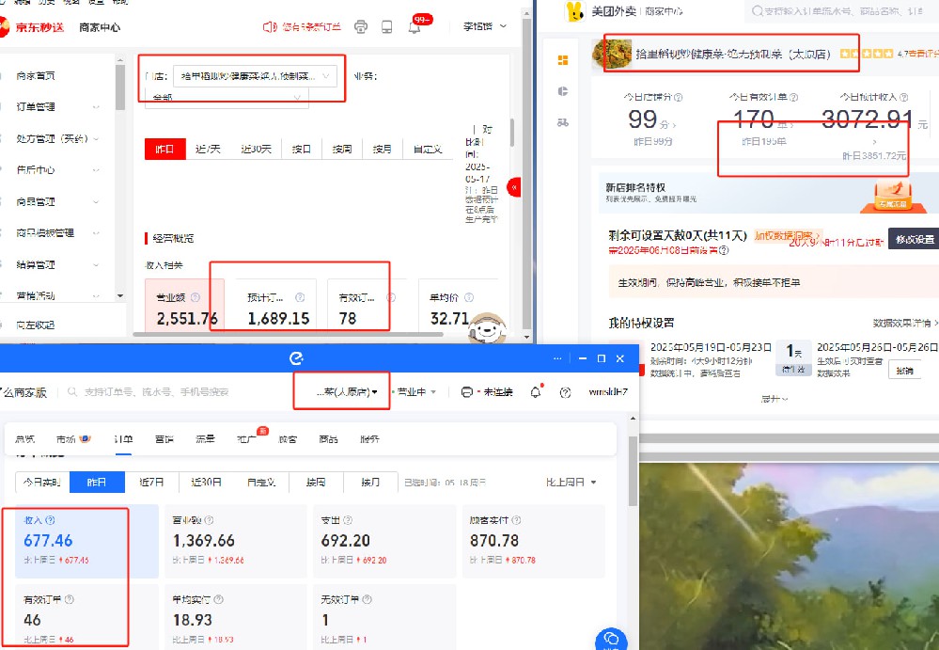Click the help icon next to JD 营业额
This screenshot has width=939, height=650.
coord(196,297)
